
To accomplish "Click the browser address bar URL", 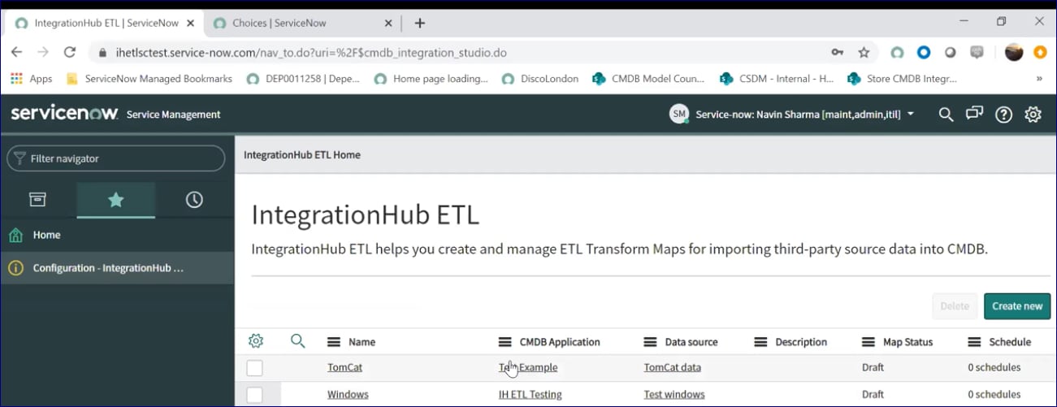I will coord(311,52).
